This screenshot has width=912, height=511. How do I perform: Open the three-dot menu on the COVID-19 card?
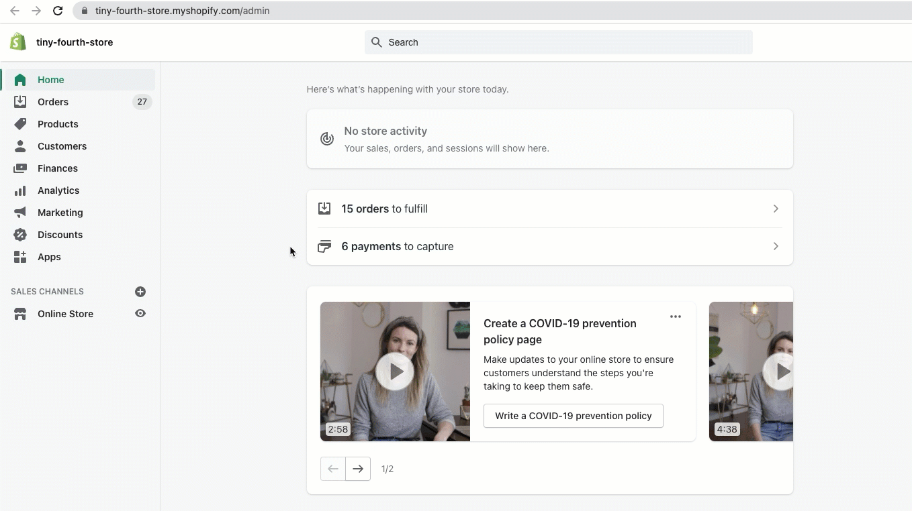pyautogui.click(x=676, y=317)
